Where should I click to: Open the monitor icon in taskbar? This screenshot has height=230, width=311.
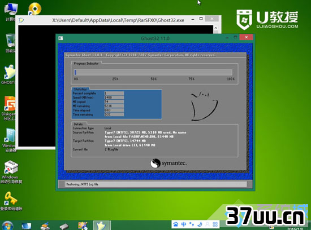(26, 226)
